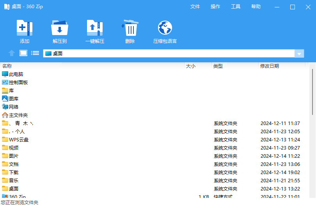Open the Help (帮助) menu
The image size is (316, 208).
(x=256, y=7)
